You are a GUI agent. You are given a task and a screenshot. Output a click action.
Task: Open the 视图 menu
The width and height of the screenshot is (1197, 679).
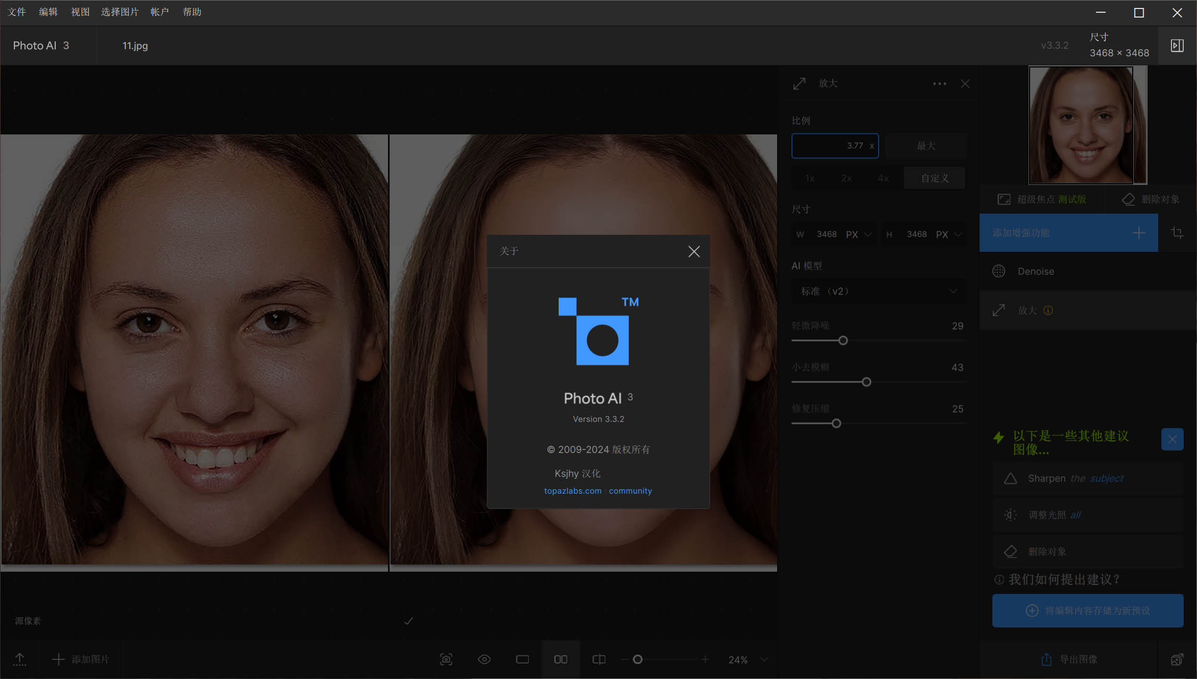tap(80, 12)
